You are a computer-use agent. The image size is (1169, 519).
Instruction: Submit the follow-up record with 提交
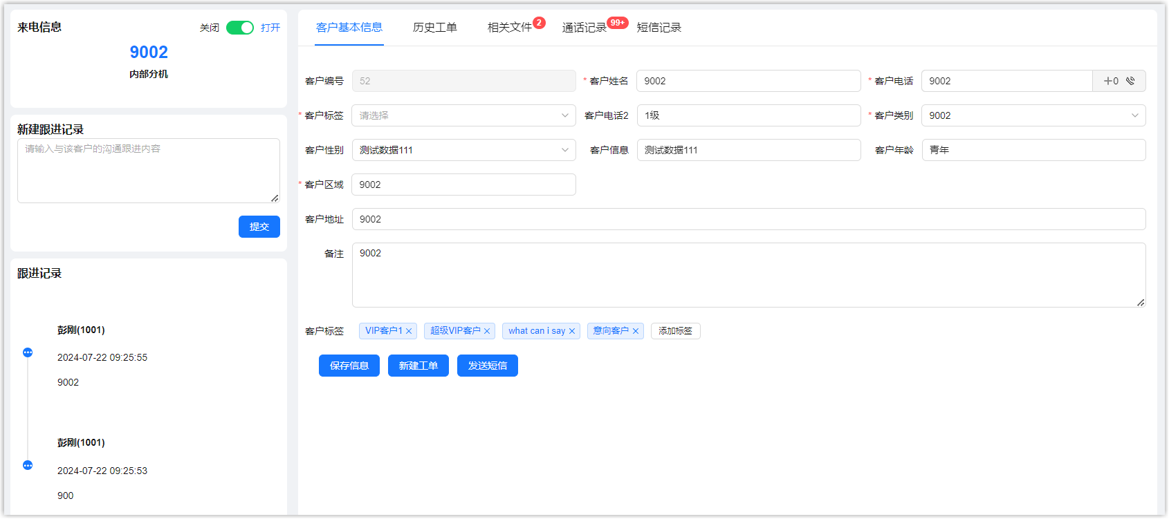[259, 227]
